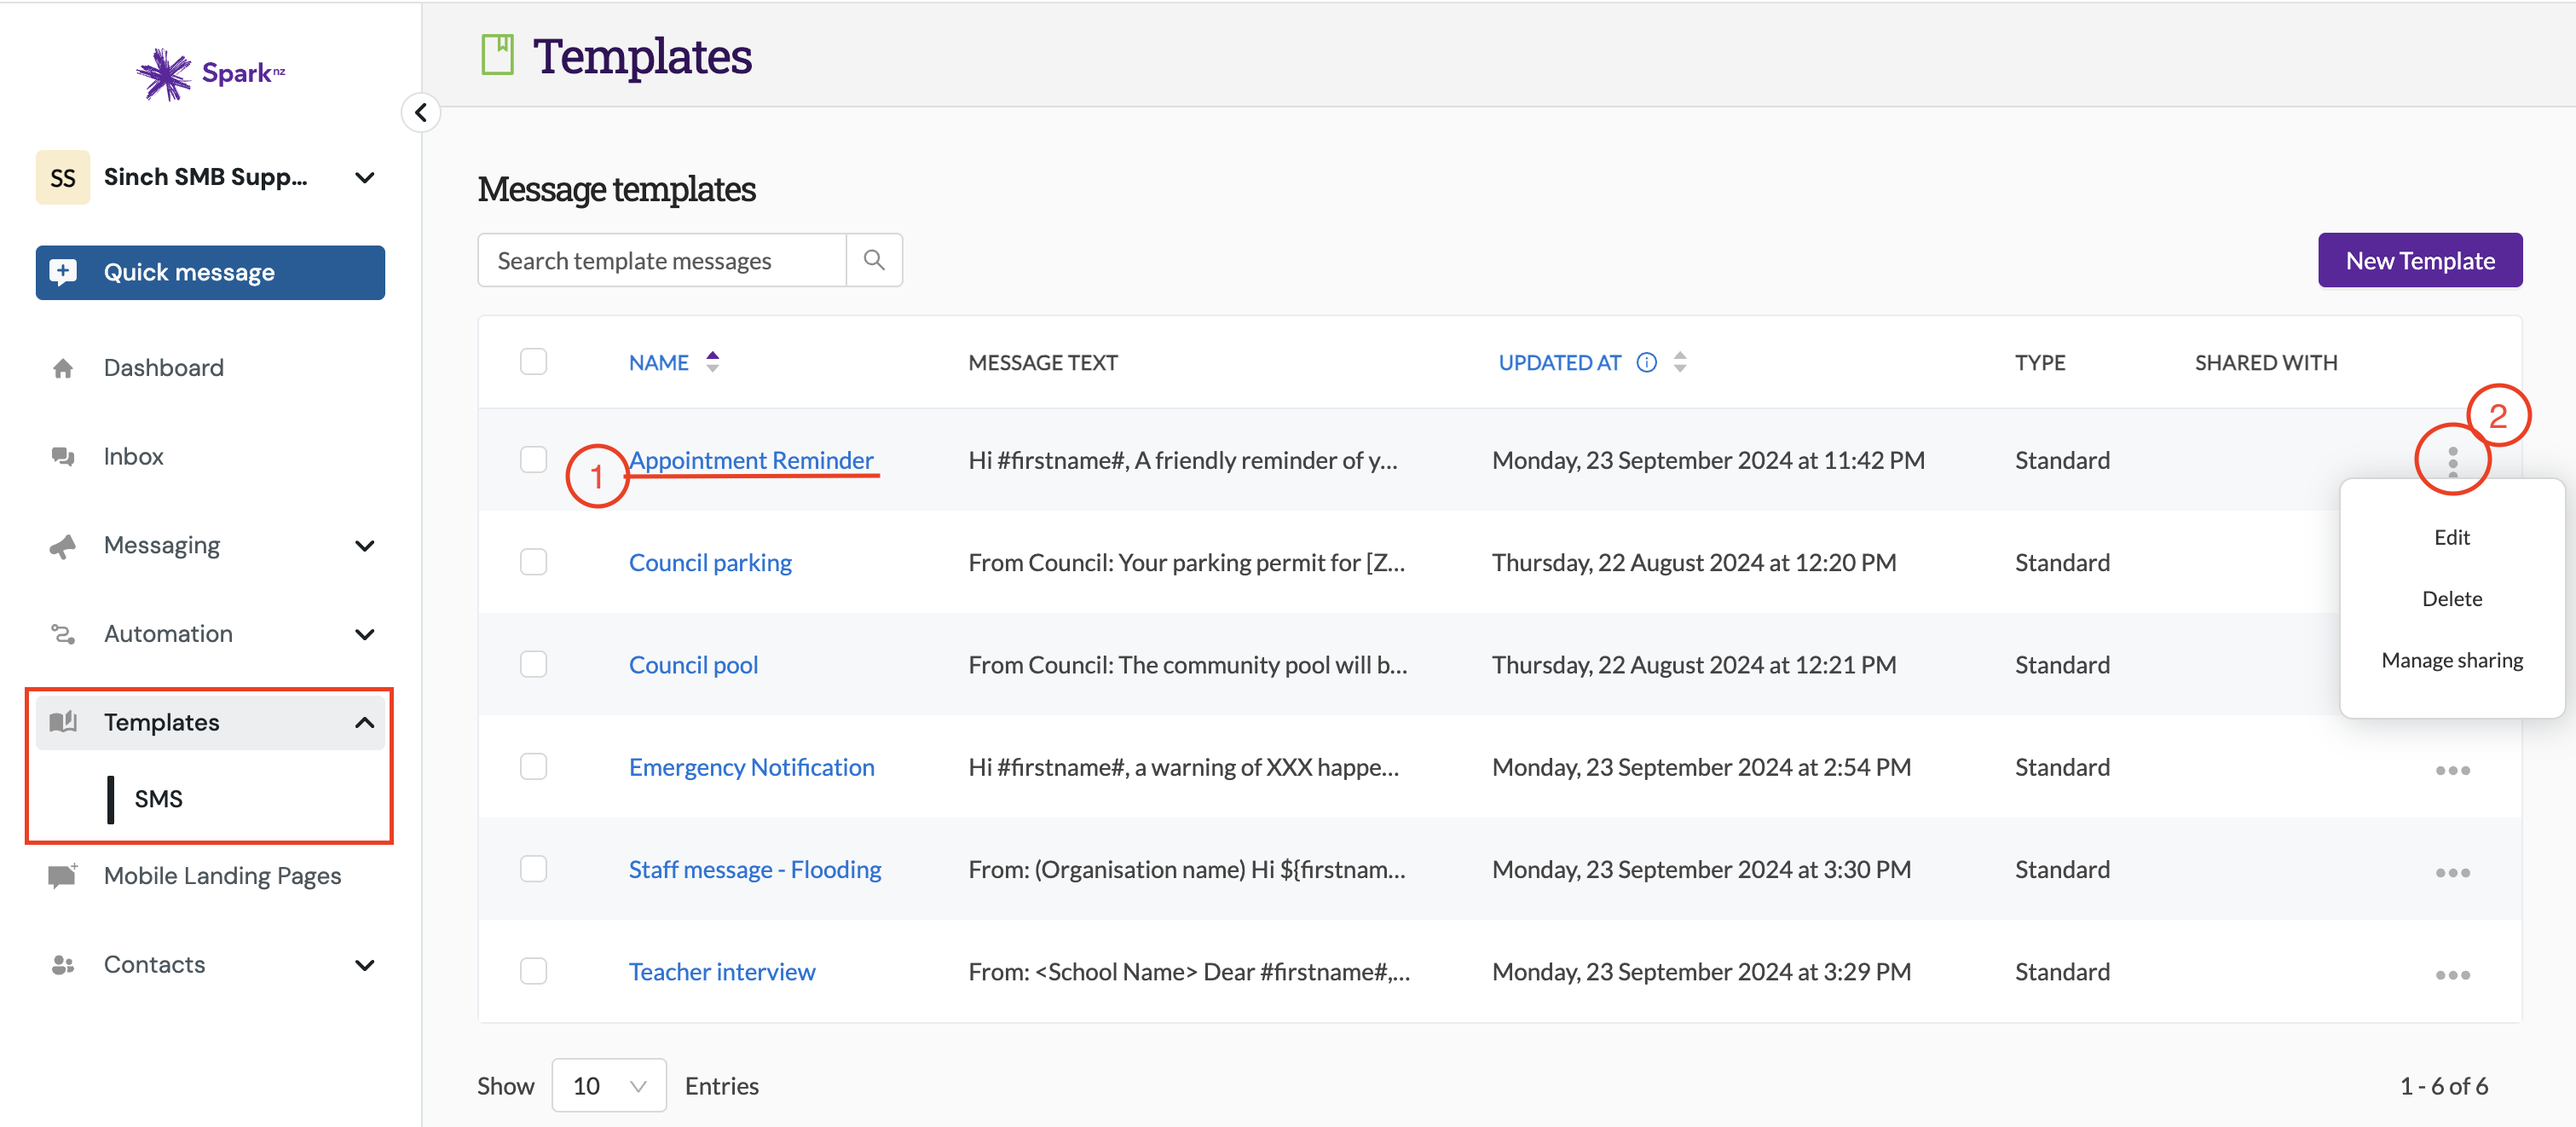2576x1127 pixels.
Task: Check the Council parking row checkbox
Action: [533, 562]
